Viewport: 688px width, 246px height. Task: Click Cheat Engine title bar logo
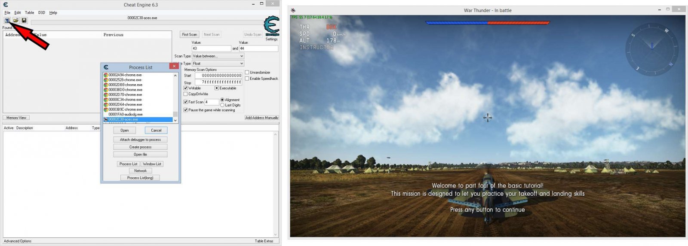[x=6, y=5]
